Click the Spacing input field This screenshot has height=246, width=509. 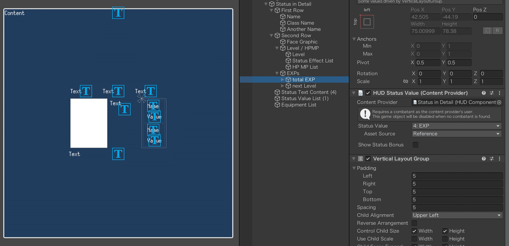[x=457, y=207]
